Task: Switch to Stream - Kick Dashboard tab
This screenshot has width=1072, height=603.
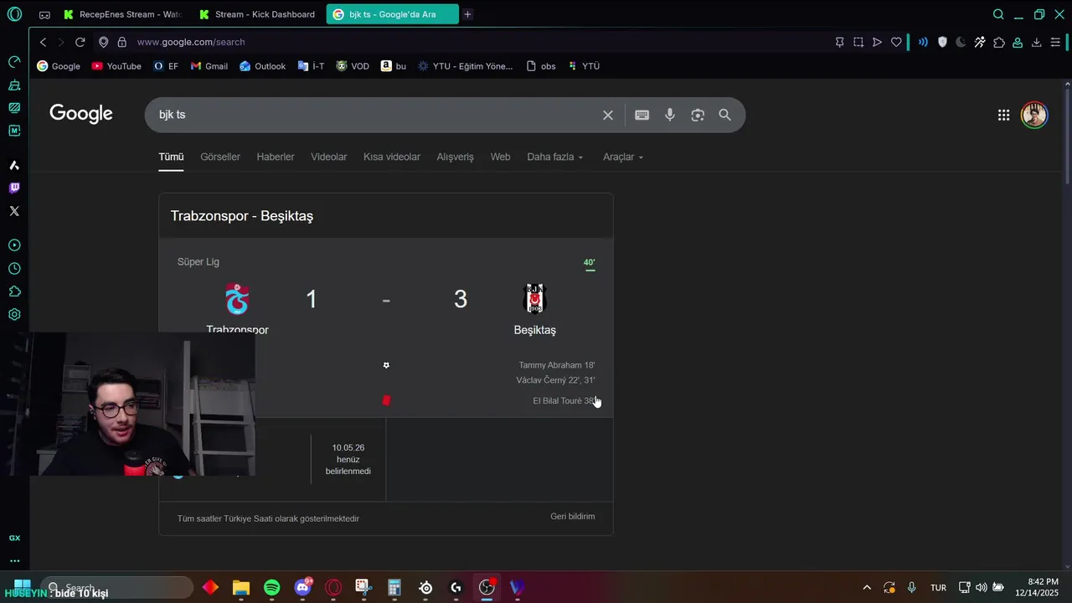Action: point(259,14)
